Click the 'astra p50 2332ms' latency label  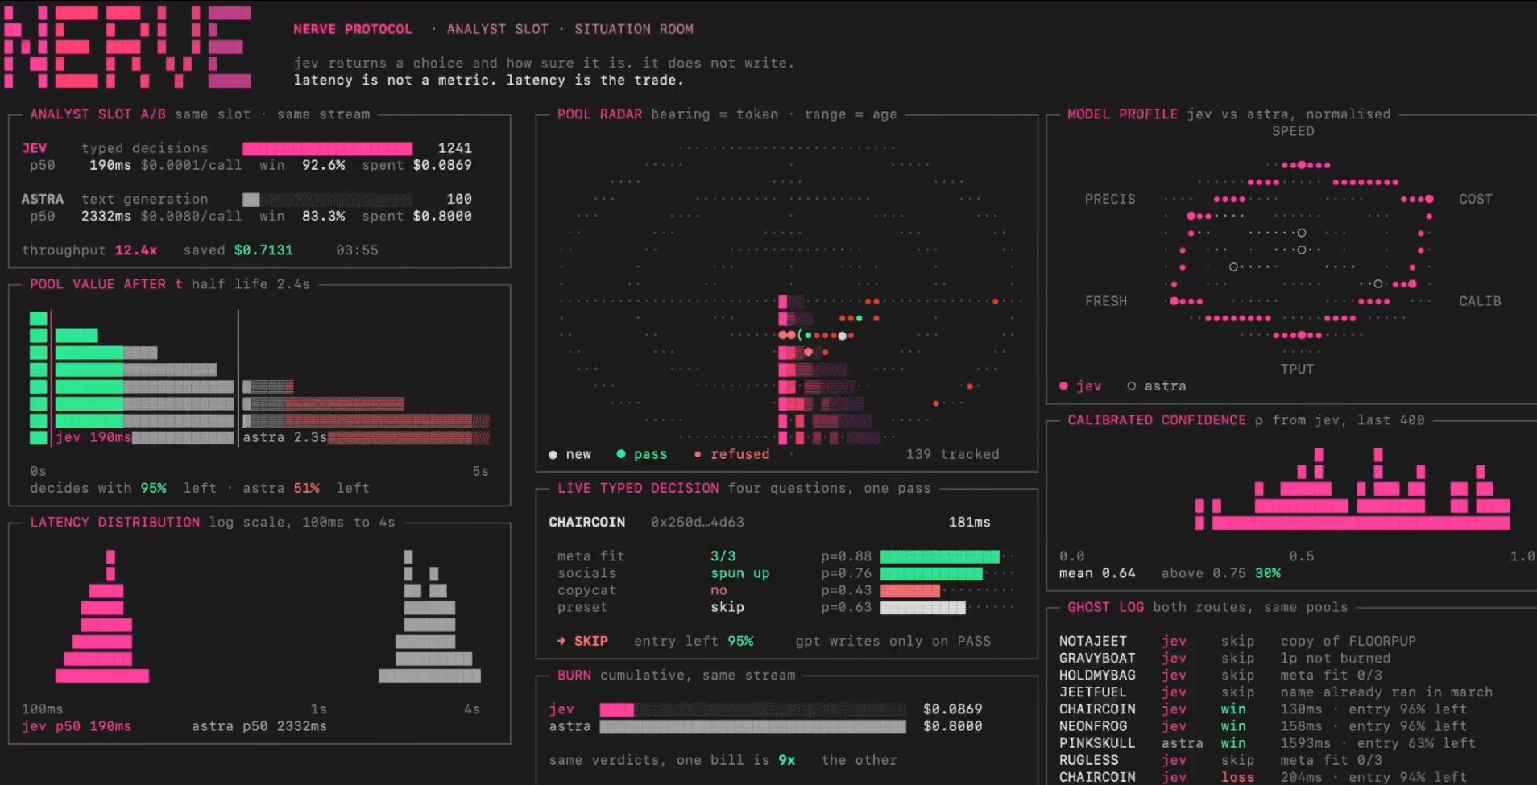(x=259, y=726)
